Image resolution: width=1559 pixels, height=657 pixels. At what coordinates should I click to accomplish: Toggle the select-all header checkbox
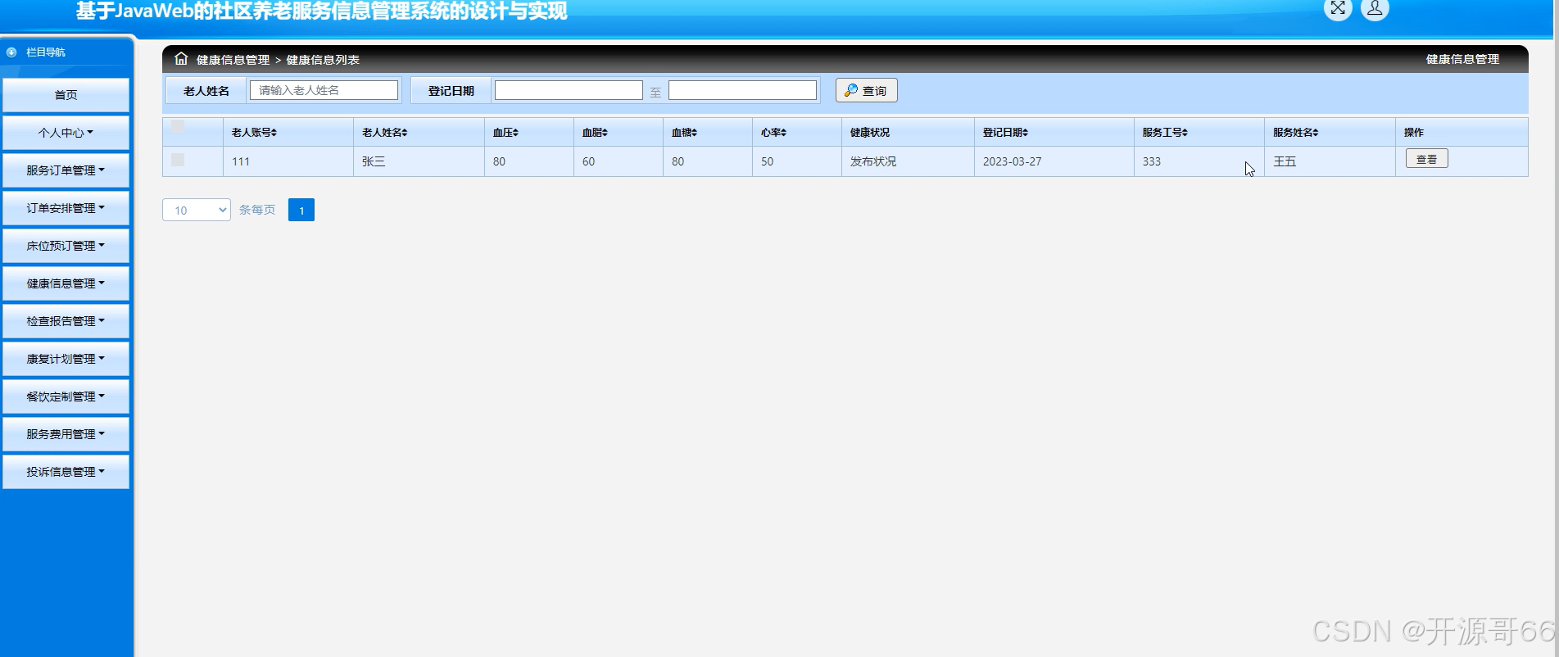tap(178, 126)
